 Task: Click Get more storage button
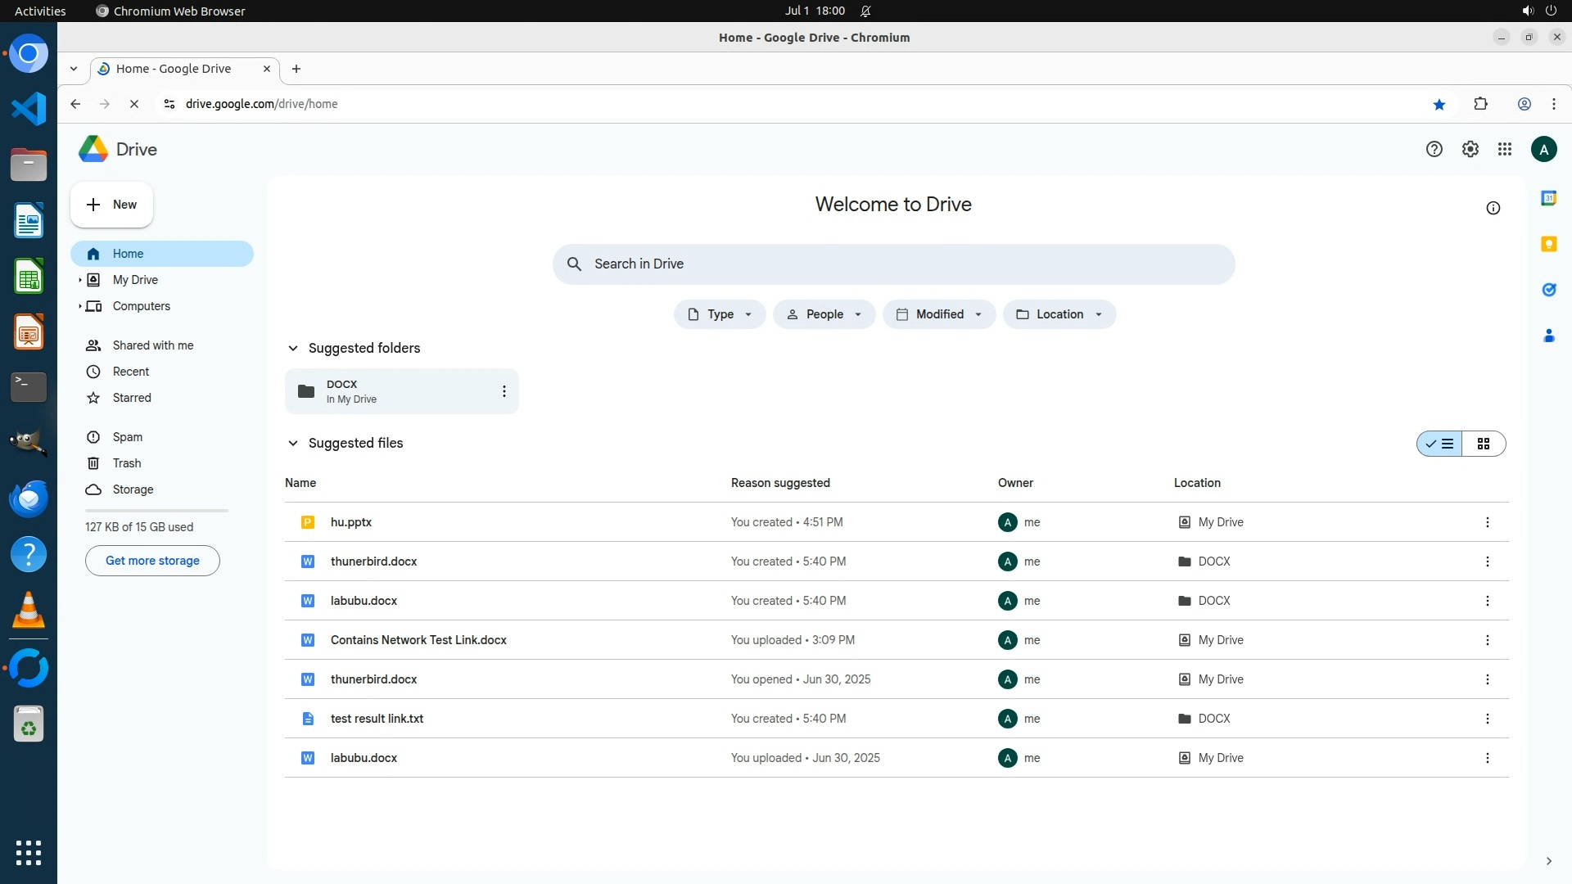point(152,561)
